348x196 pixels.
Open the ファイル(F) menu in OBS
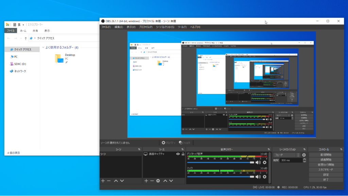tap(106, 27)
